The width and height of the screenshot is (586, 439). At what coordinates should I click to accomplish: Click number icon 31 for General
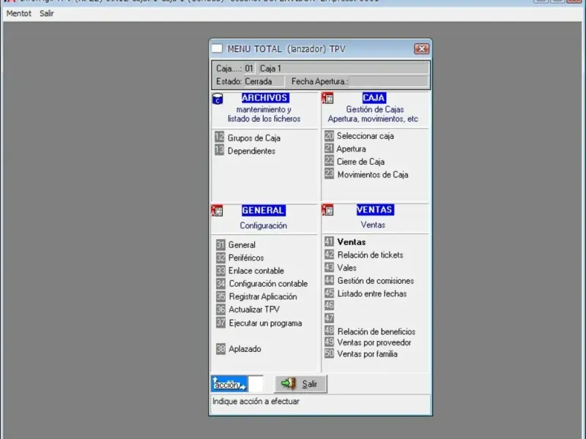coord(220,245)
